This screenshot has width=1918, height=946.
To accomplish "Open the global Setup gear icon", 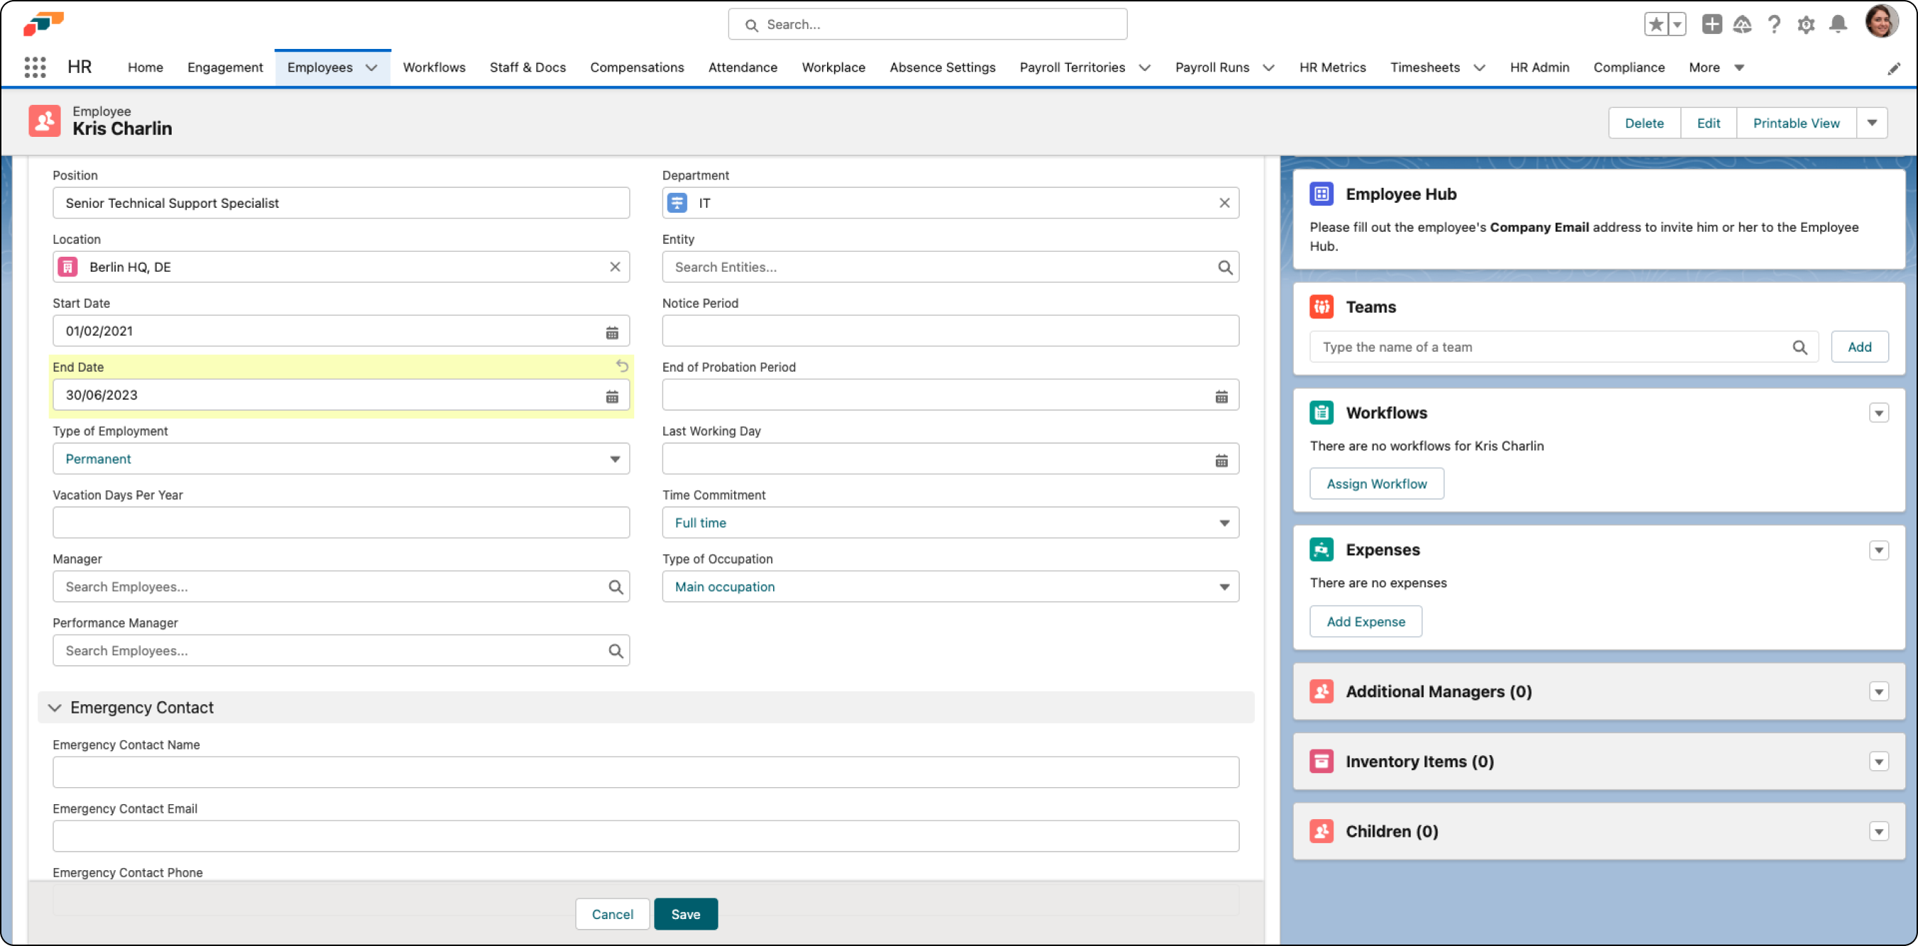I will [1805, 24].
